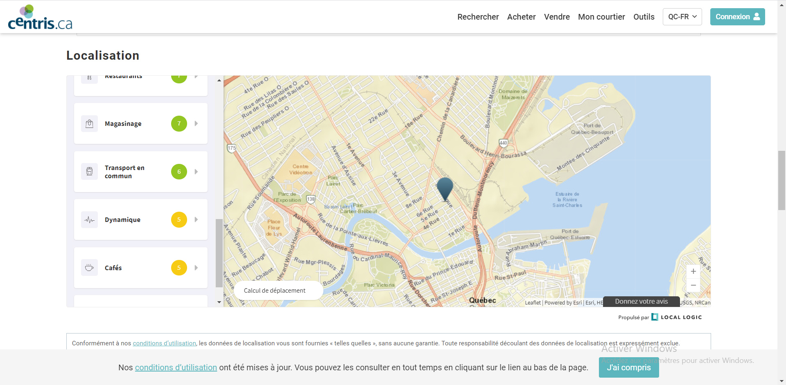This screenshot has height=385, width=786.
Task: Click the Transport en commun score badge 6
Action: click(x=179, y=172)
